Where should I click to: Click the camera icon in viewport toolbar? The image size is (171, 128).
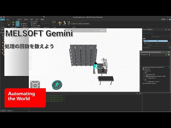coord(102,31)
